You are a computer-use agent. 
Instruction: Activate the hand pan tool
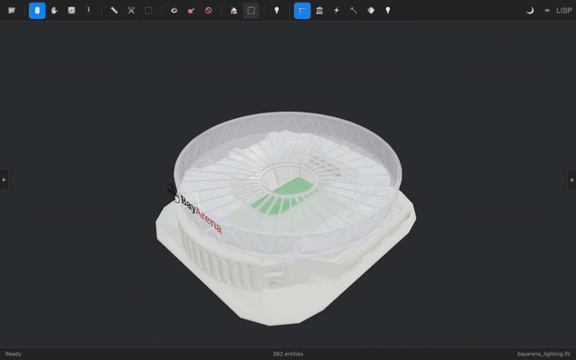point(54,10)
